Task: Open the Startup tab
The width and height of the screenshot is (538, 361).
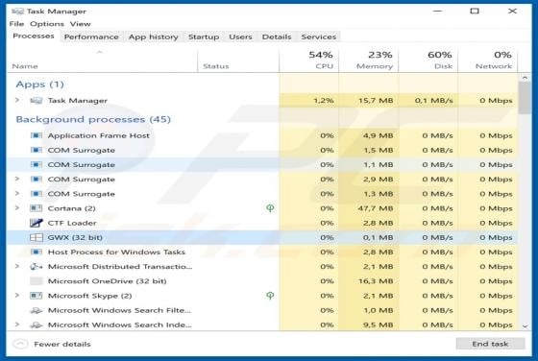Action: tap(204, 36)
